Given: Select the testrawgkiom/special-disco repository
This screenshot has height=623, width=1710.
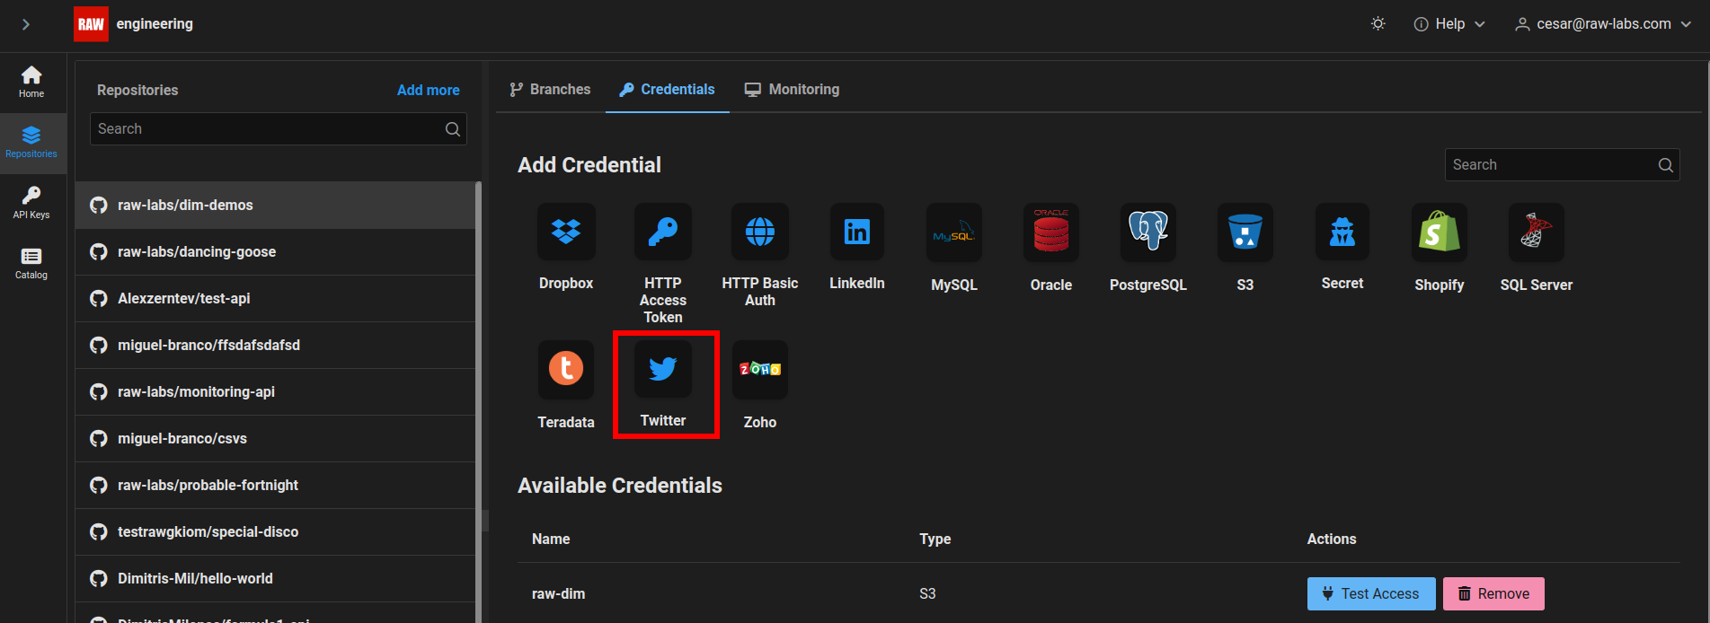Looking at the screenshot, I should 275,532.
